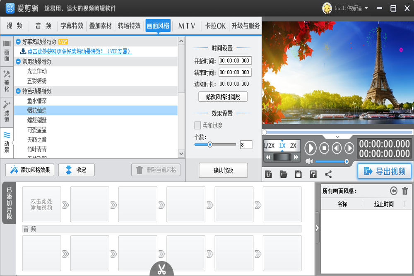Click the 确认修改 button

223,170
